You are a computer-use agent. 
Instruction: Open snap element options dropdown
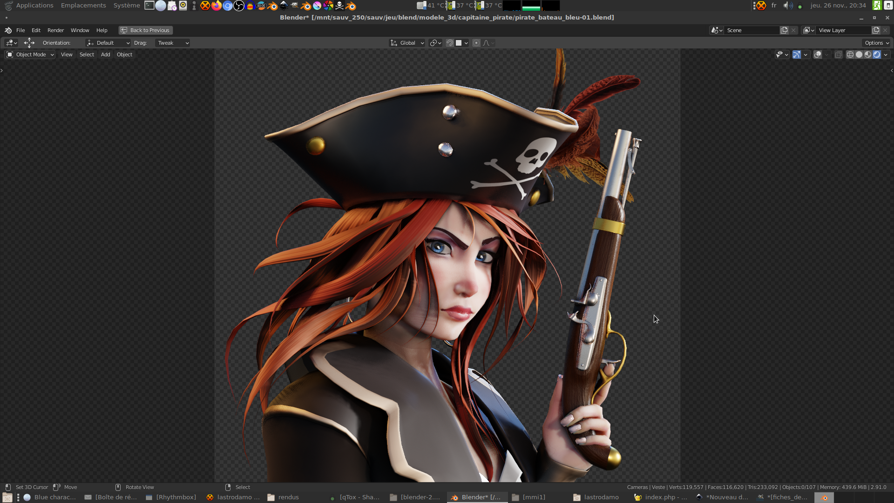(x=461, y=43)
